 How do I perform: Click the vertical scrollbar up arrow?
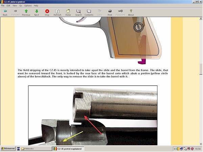(x=201, y=19)
